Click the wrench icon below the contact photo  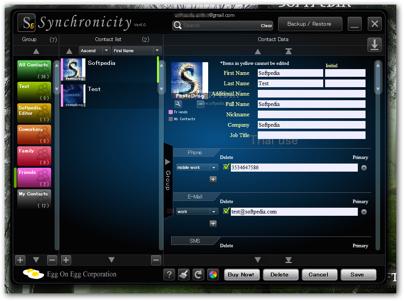[178, 104]
